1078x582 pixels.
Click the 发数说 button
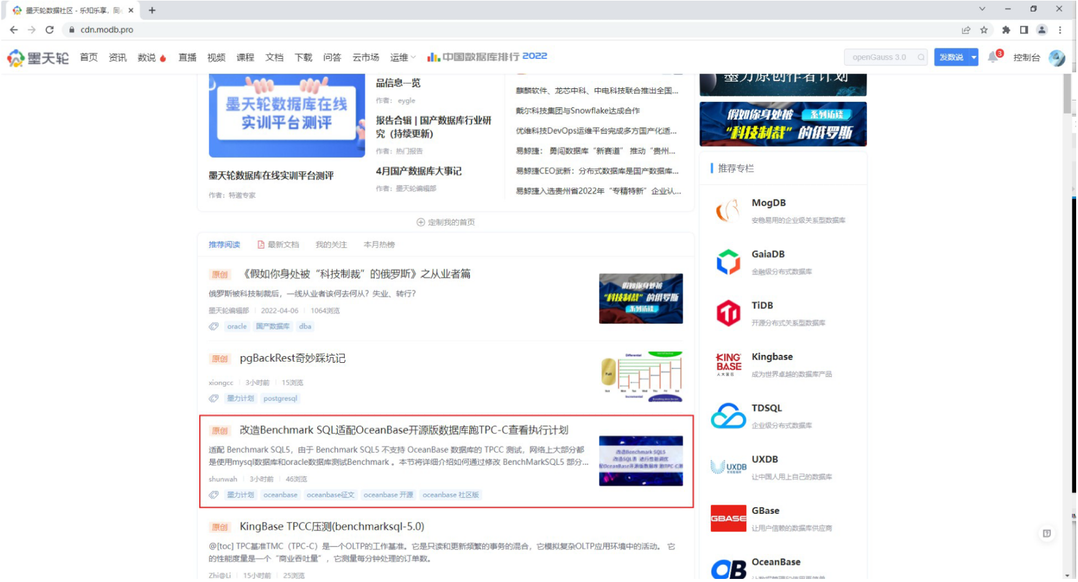click(x=951, y=57)
